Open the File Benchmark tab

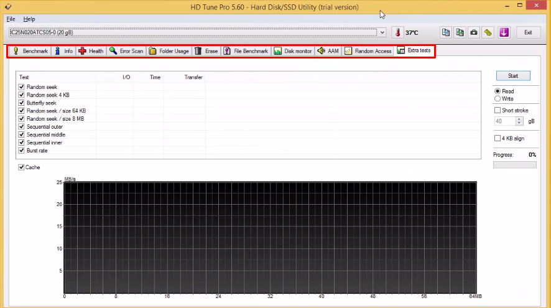[246, 51]
